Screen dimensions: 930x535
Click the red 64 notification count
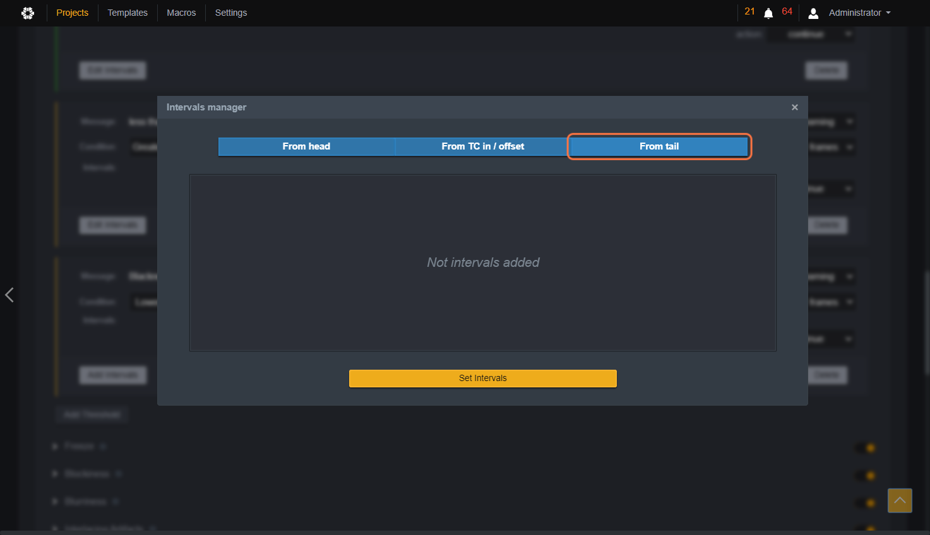(x=787, y=11)
